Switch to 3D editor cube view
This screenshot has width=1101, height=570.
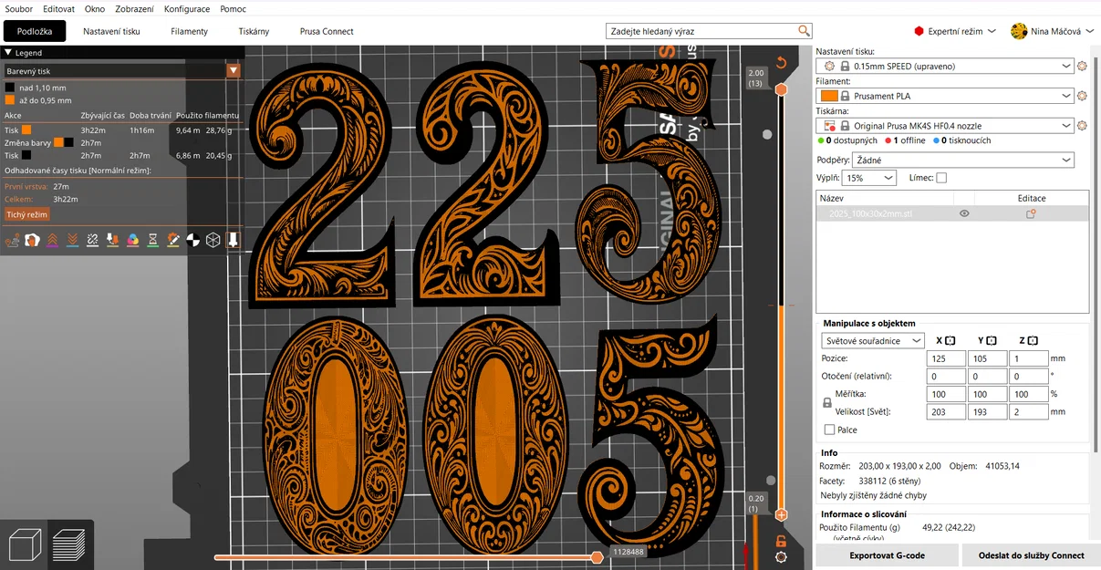24,544
